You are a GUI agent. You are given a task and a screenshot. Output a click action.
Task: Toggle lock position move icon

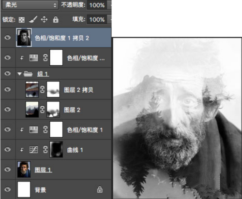tap(44, 20)
